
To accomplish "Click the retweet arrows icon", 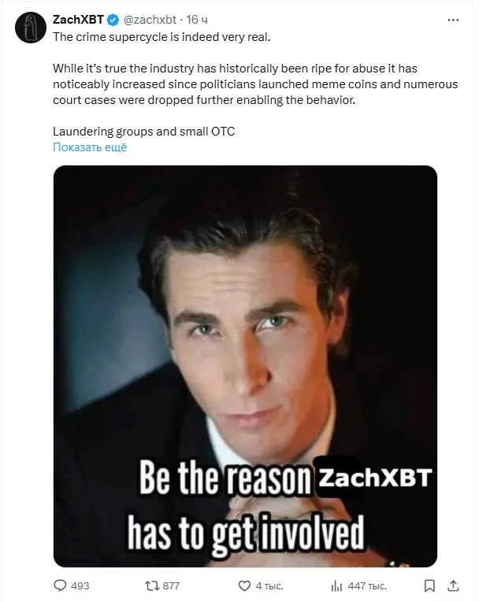I will click(151, 586).
